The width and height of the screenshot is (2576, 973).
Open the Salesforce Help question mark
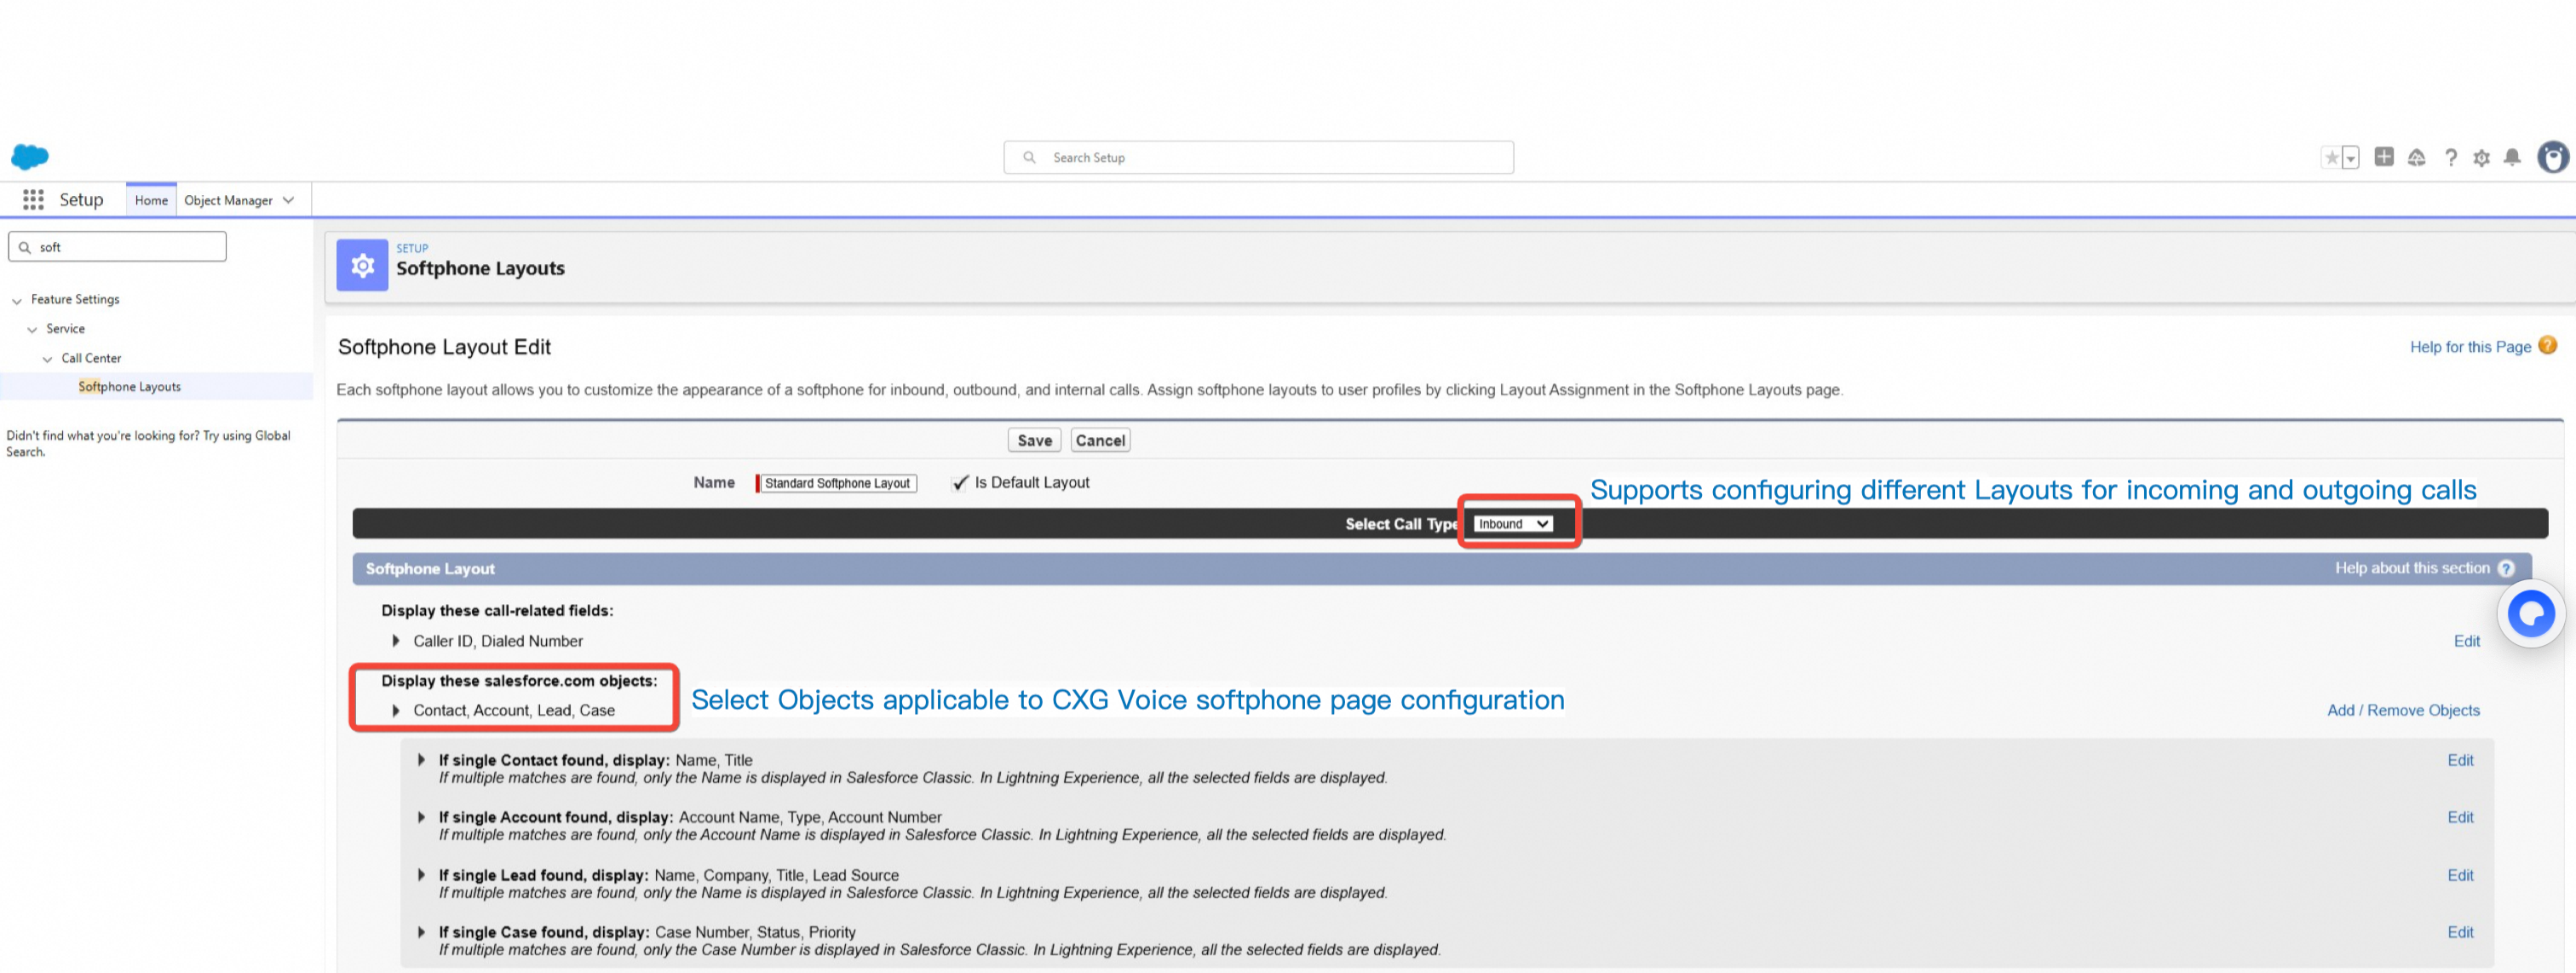[x=2451, y=158]
